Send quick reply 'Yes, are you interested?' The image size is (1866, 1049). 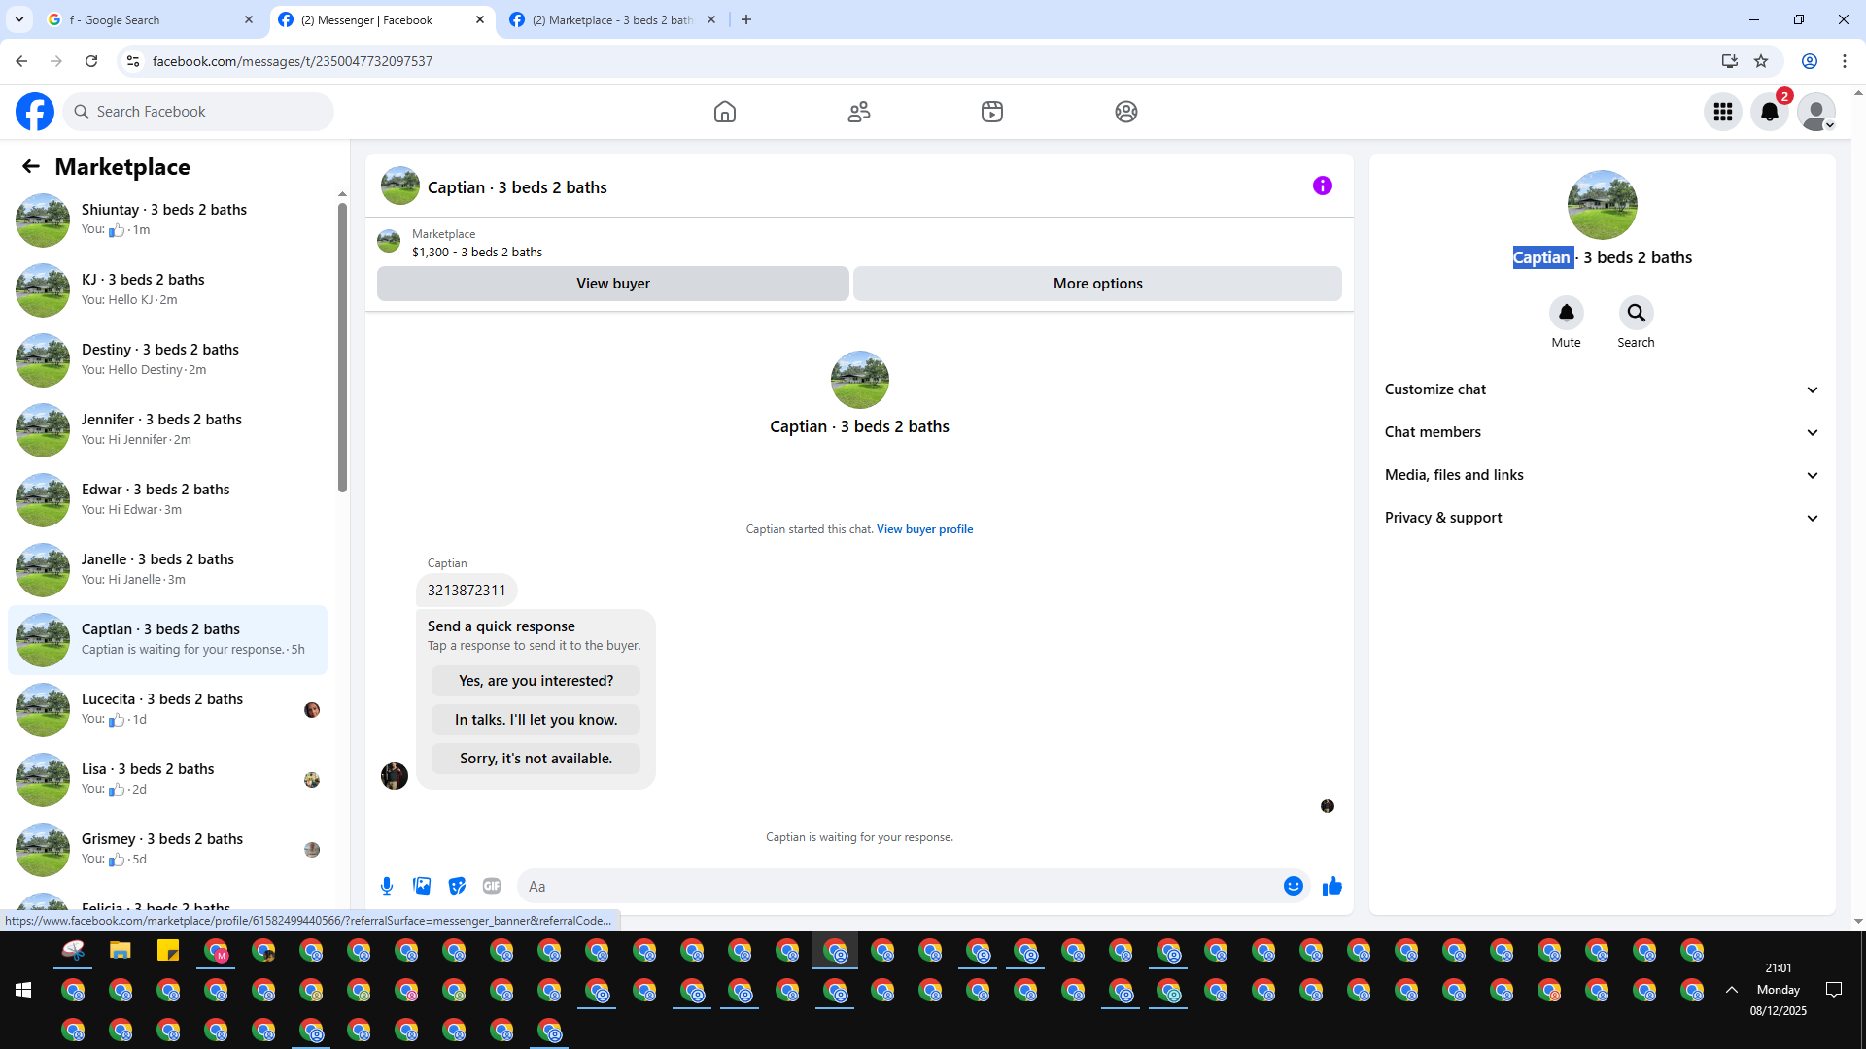pyautogui.click(x=536, y=681)
